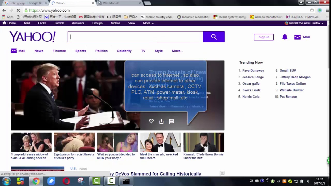Screen dimensions: 331x186
Task: Open Flickr from the top bar
Action: click(x=42, y=23)
